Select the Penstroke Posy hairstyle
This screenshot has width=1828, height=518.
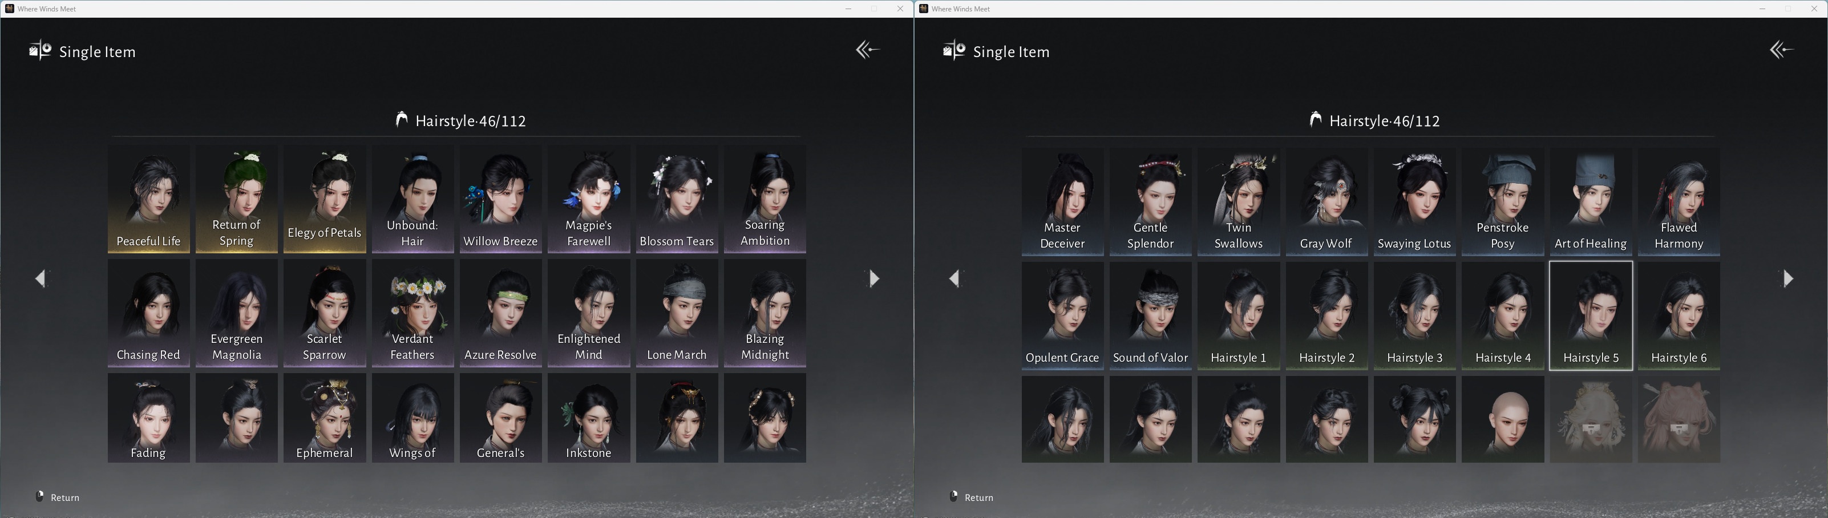(x=1502, y=201)
